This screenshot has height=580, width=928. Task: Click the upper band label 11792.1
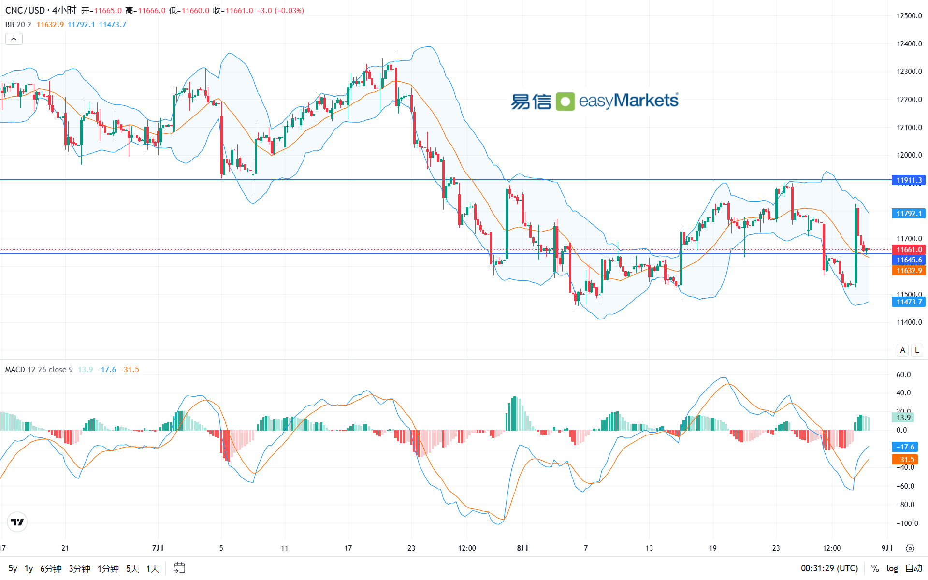pyautogui.click(x=909, y=213)
